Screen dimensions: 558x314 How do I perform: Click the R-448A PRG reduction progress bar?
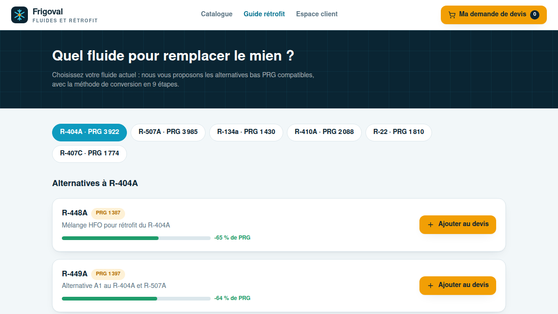[136, 238]
